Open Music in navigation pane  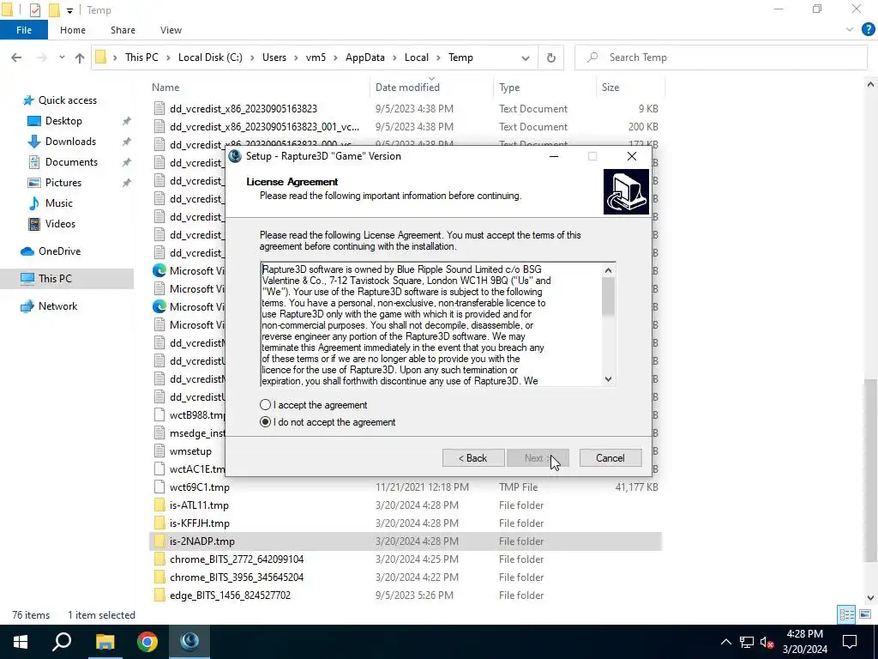(59, 203)
